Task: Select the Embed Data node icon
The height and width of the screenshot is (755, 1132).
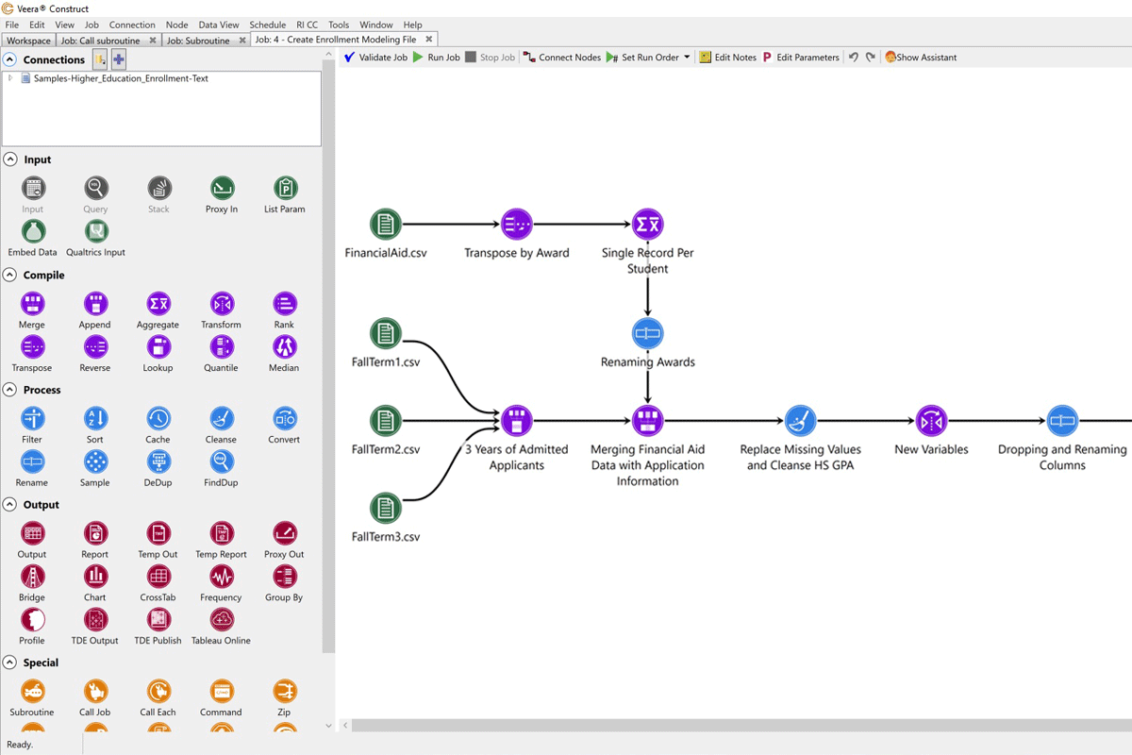Action: (32, 231)
